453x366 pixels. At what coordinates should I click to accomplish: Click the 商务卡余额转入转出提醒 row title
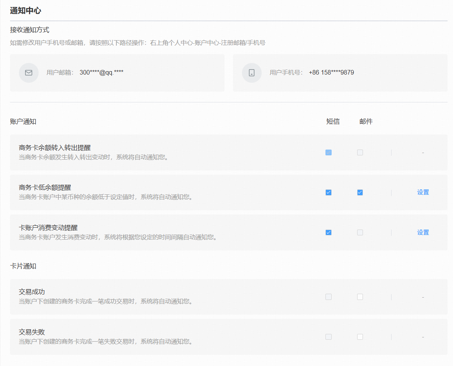[55, 148]
